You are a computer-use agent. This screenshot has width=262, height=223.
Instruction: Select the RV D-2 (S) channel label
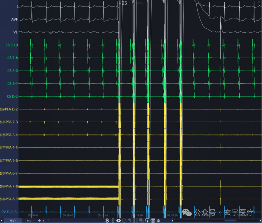click(x=9, y=212)
